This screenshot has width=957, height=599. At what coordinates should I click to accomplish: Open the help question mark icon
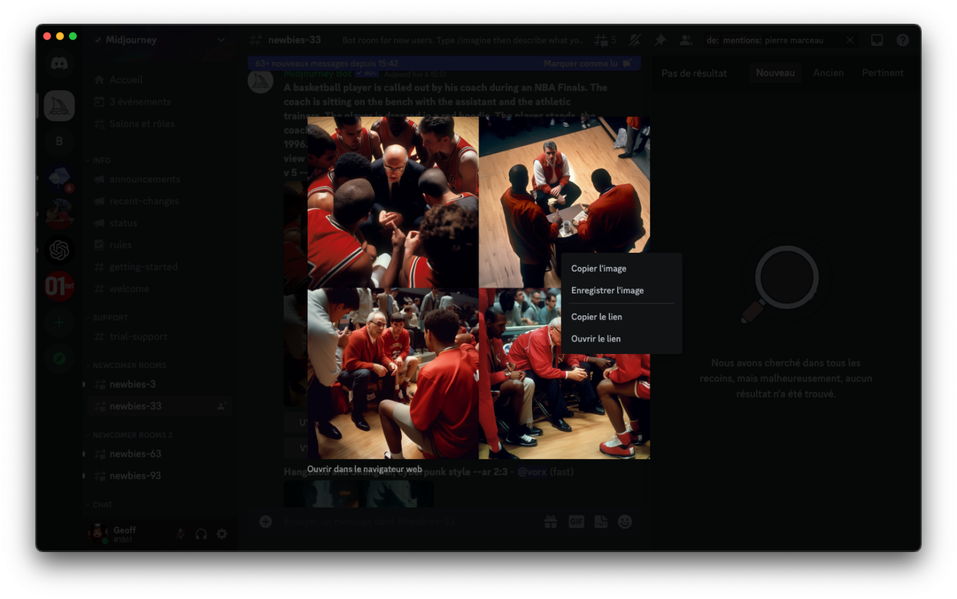(902, 40)
